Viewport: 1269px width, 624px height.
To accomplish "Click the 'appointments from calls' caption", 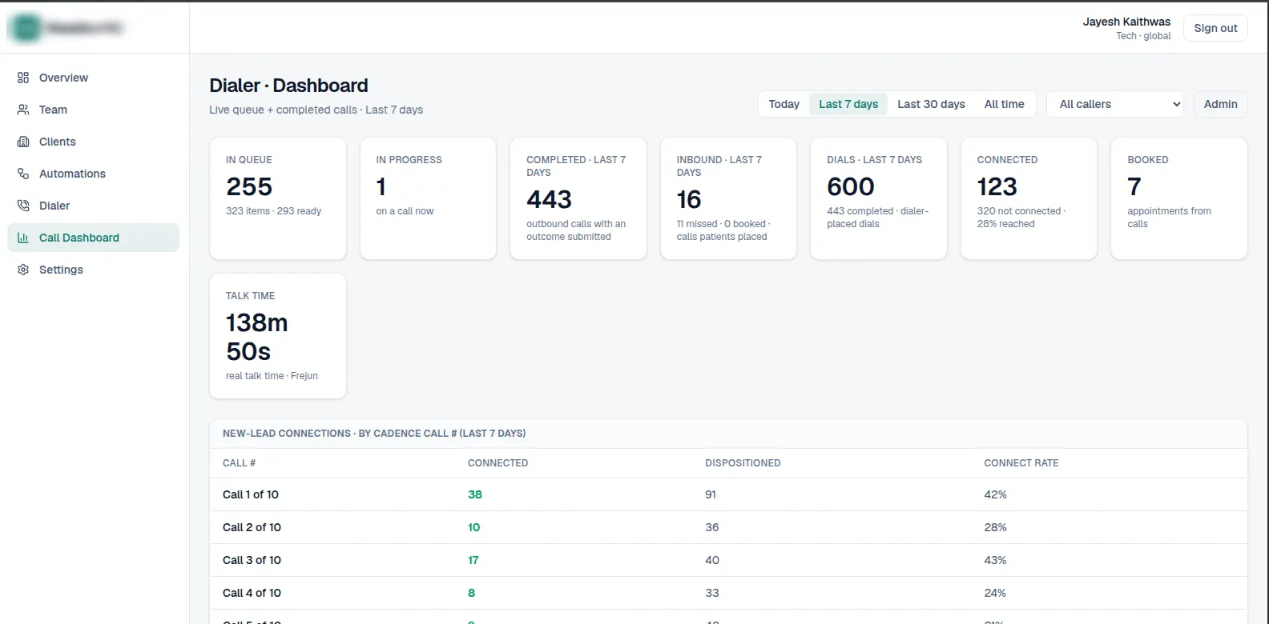I will pyautogui.click(x=1169, y=218).
